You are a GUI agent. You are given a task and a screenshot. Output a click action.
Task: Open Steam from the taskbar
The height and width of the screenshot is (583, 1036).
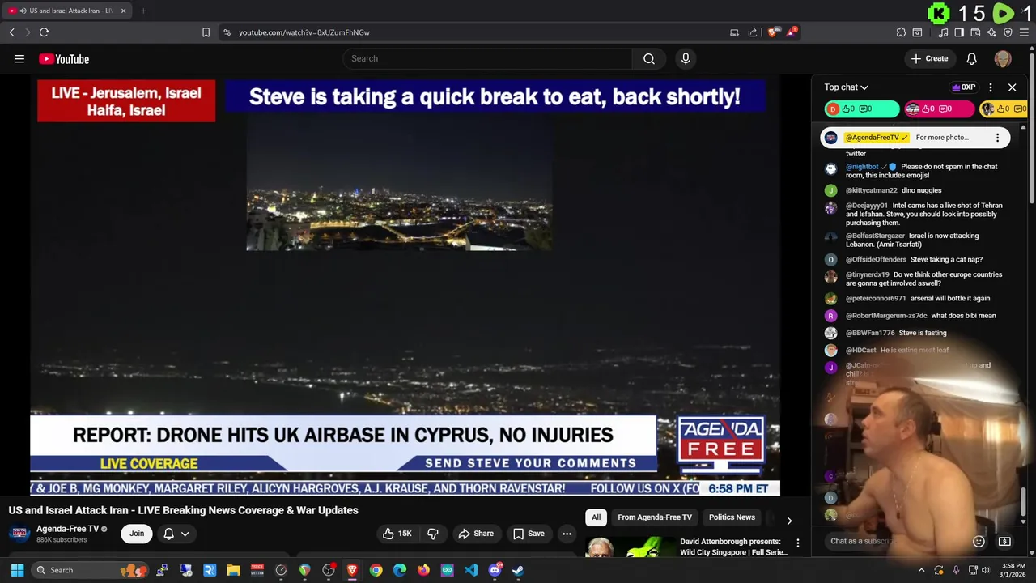[x=518, y=570]
